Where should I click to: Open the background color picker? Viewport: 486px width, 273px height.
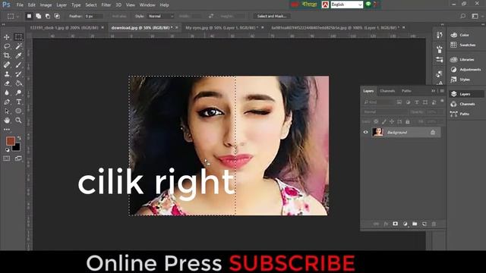point(17,148)
